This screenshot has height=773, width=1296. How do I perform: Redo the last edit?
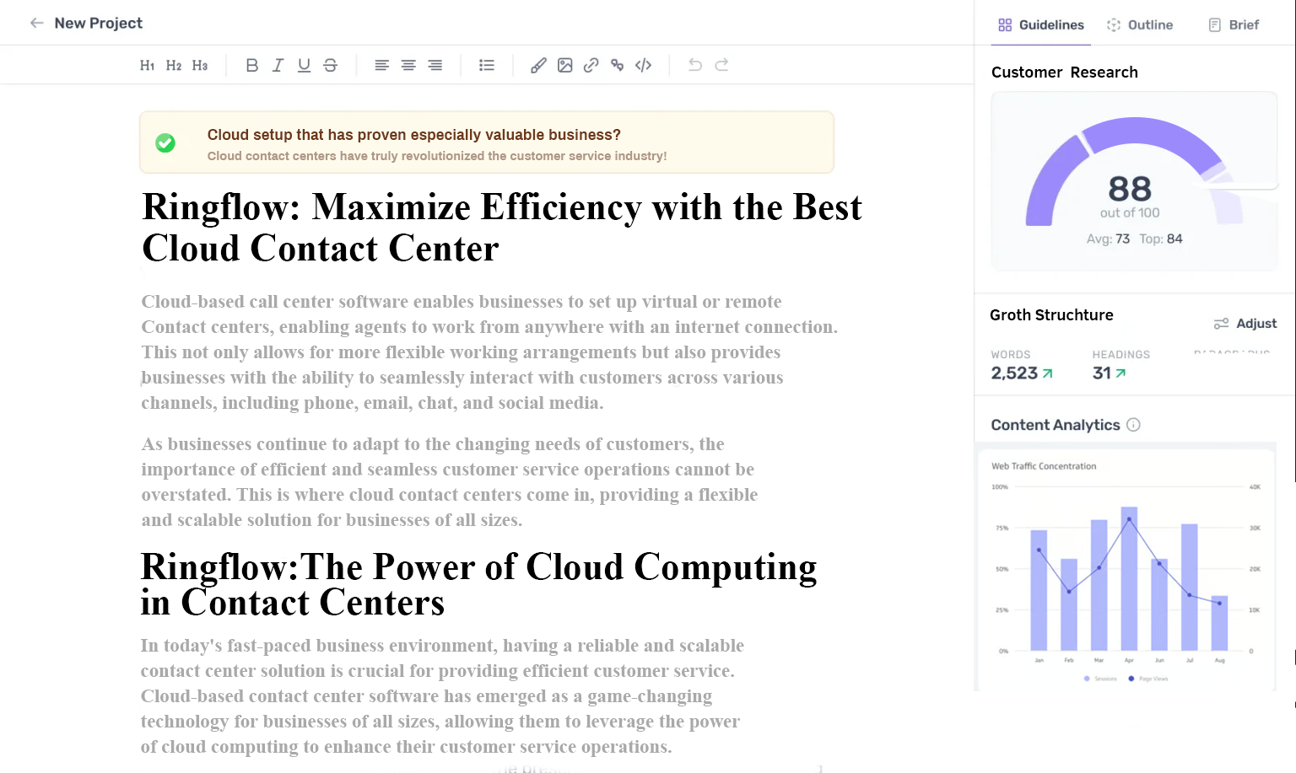(x=721, y=65)
